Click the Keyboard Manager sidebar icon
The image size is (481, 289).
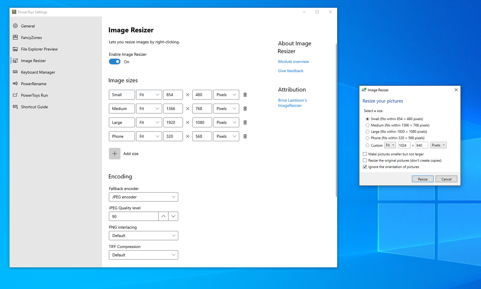pos(15,72)
